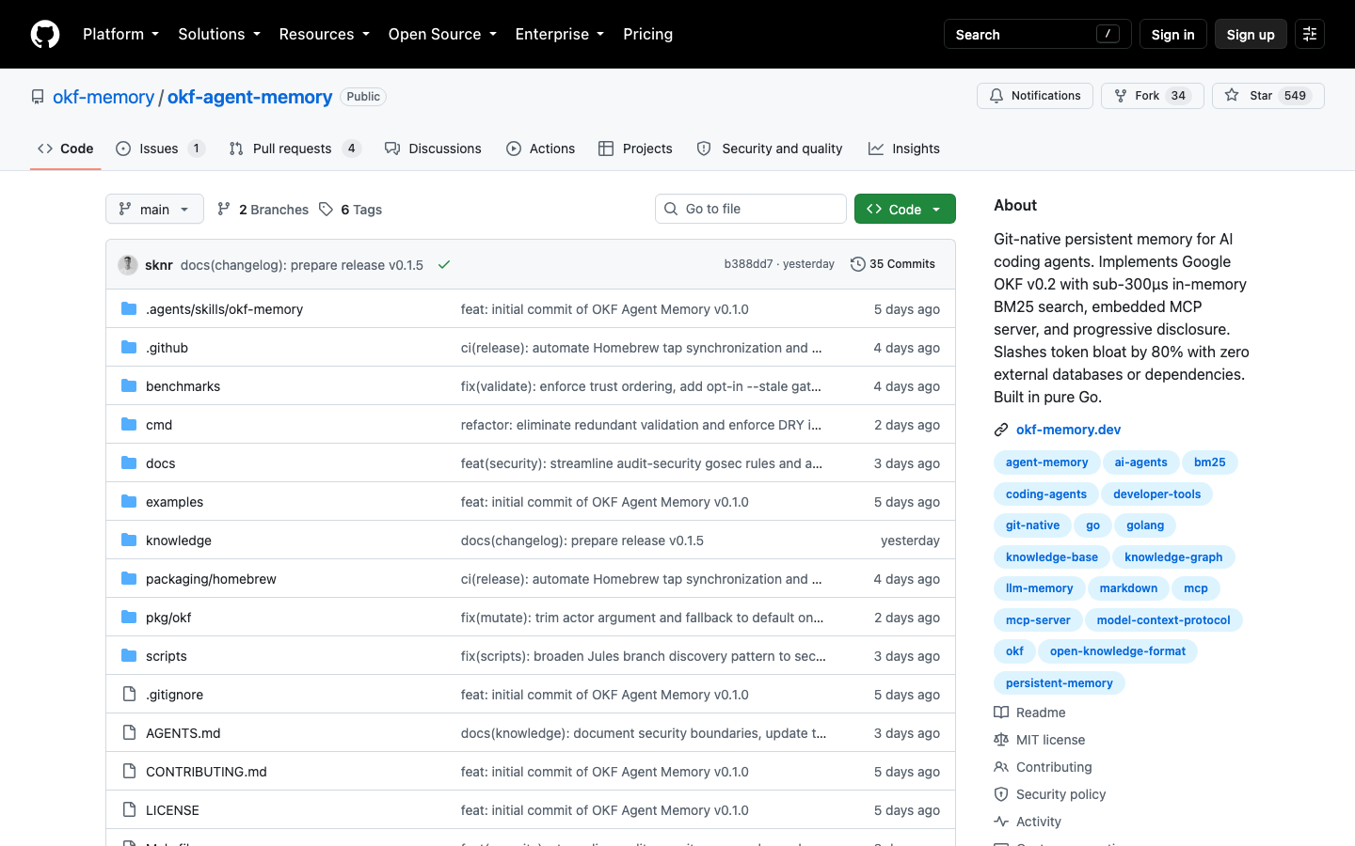The height and width of the screenshot is (846, 1355).
Task: Open the Security policy shield link
Action: point(1050,794)
